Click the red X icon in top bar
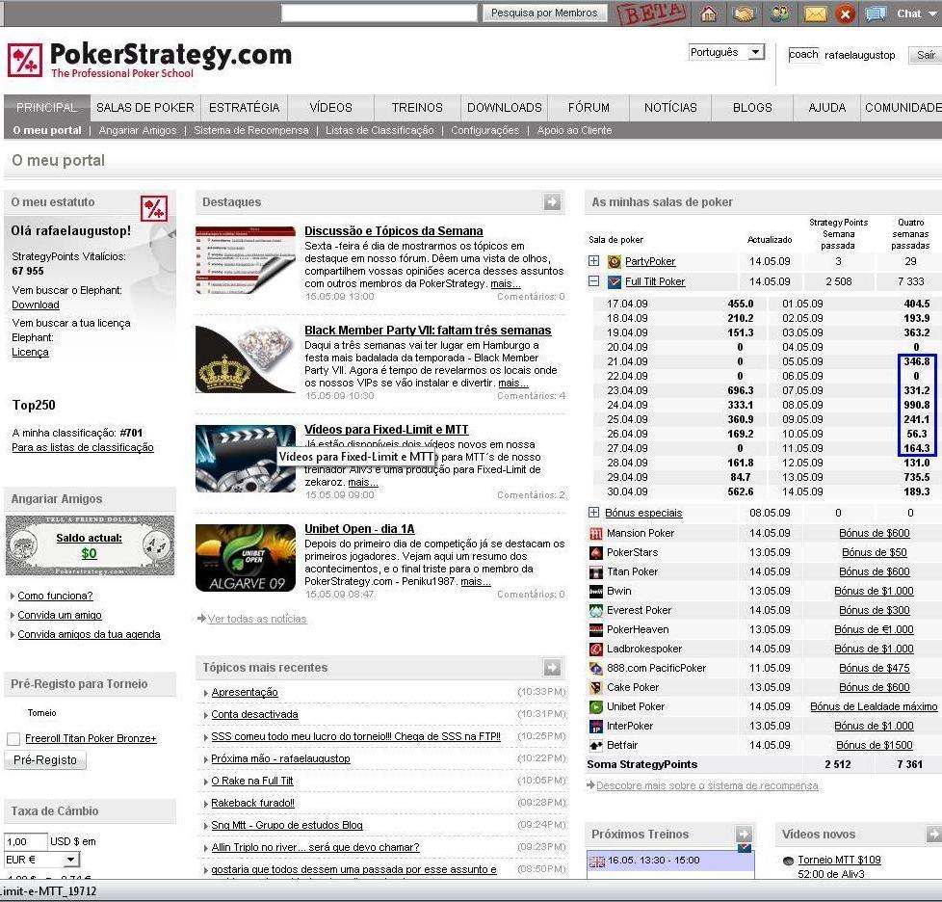942x902 pixels. click(846, 13)
